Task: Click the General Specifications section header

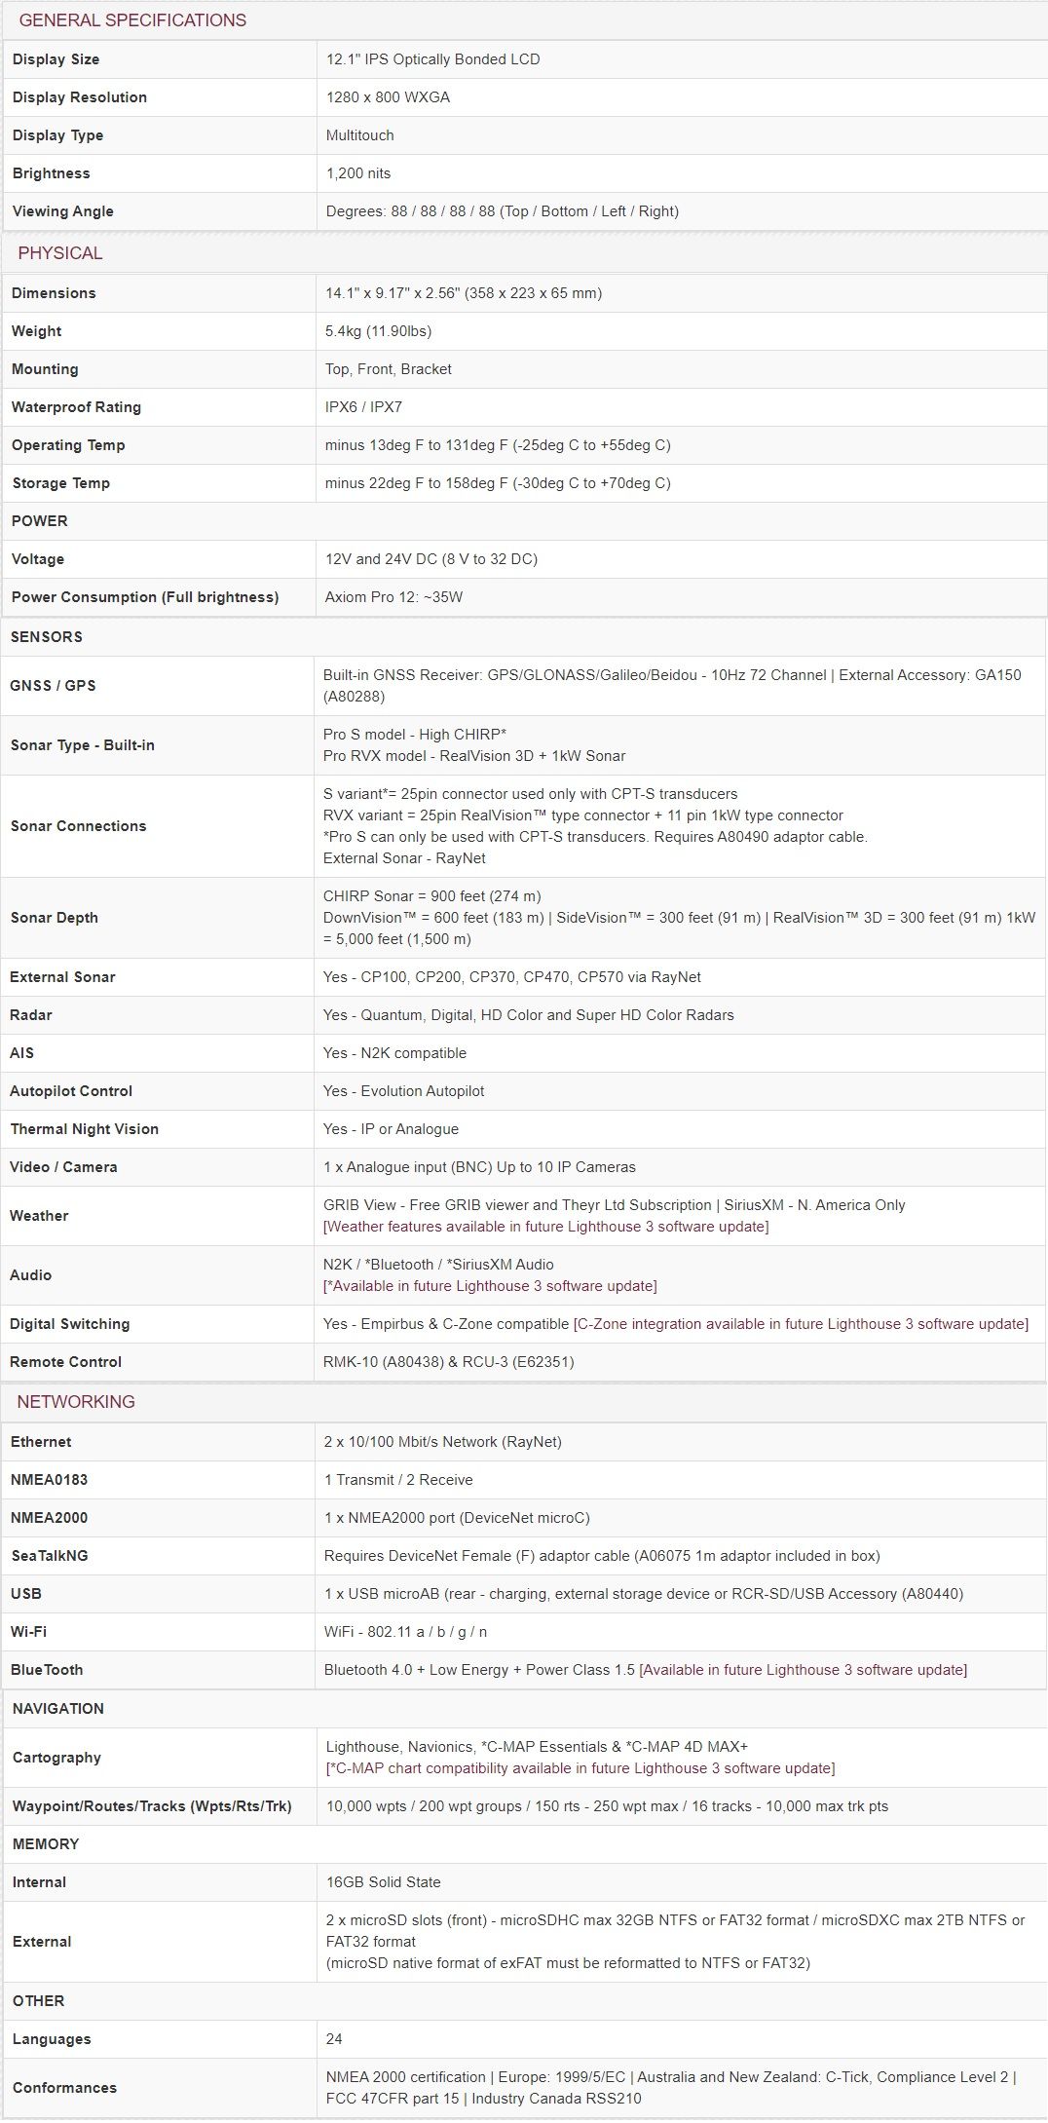Action: [132, 20]
